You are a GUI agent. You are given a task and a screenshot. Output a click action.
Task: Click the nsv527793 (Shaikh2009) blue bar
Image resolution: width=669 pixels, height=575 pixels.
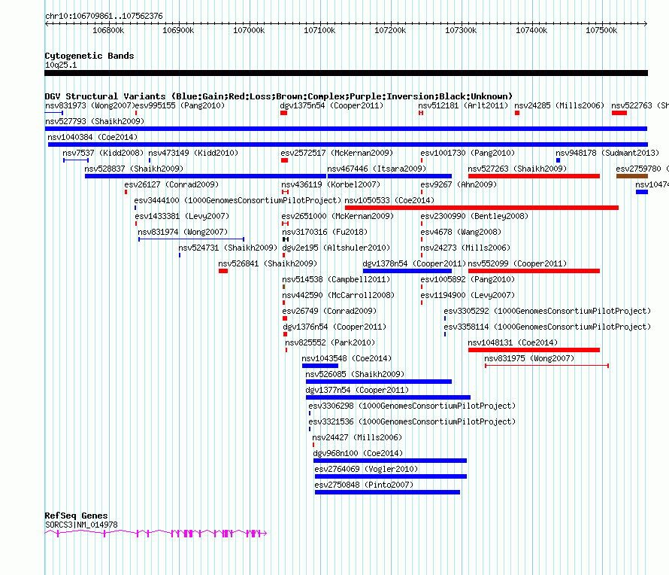click(346, 129)
